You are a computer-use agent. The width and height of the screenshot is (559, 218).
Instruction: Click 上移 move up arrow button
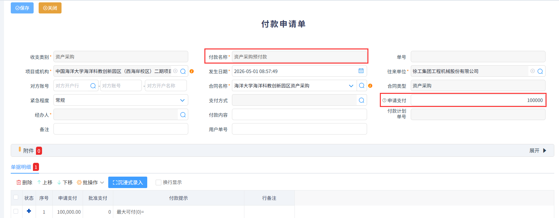[x=45, y=182]
